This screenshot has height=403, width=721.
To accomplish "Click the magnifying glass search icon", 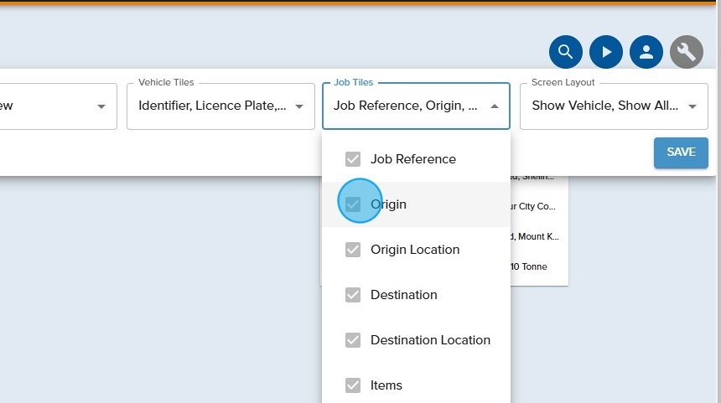I will coord(566,52).
